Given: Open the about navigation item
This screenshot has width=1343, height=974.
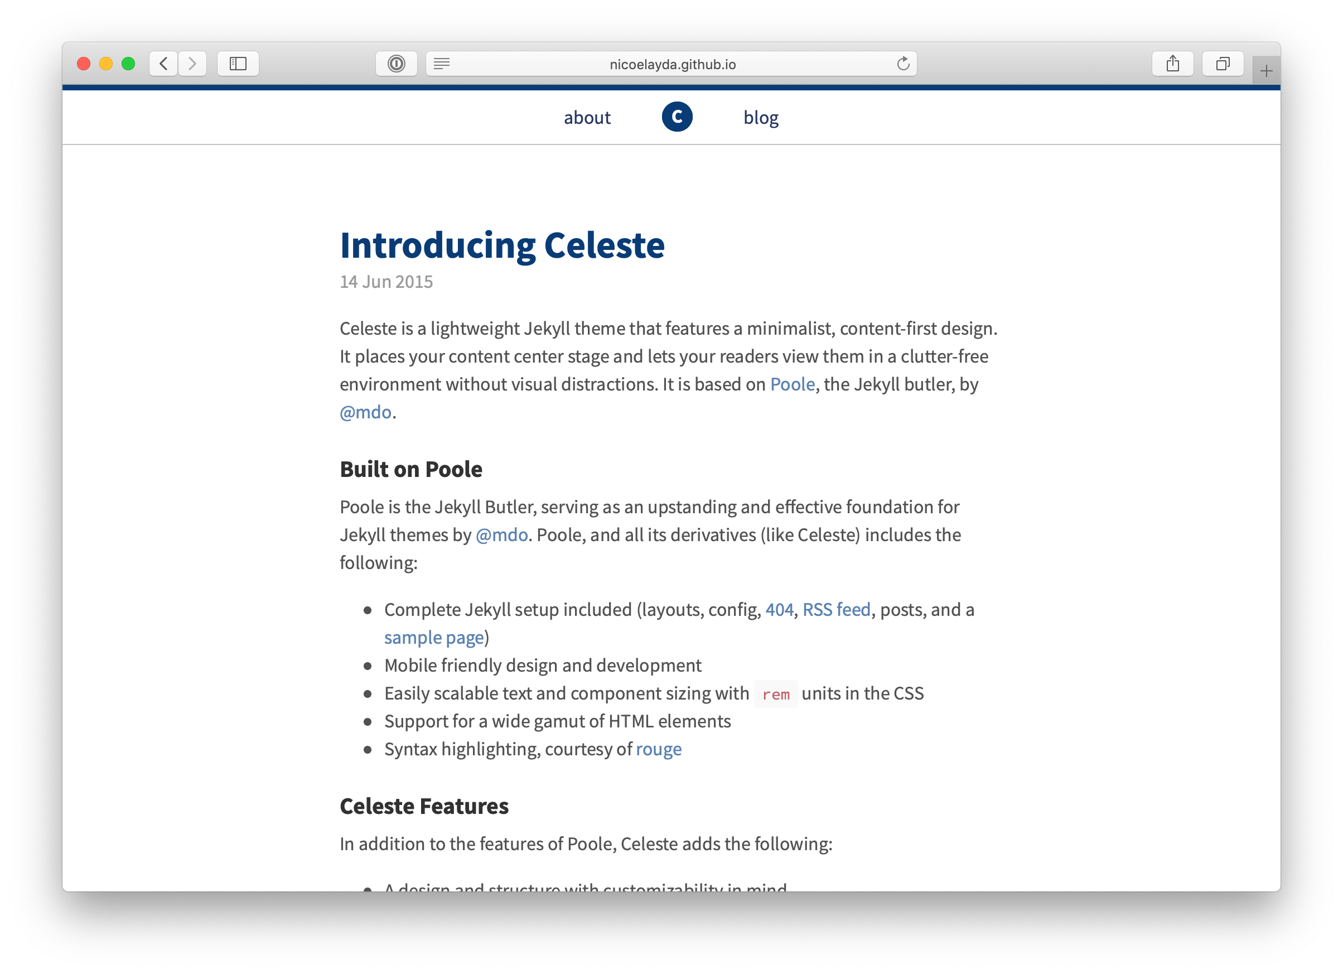Looking at the screenshot, I should pos(587,118).
